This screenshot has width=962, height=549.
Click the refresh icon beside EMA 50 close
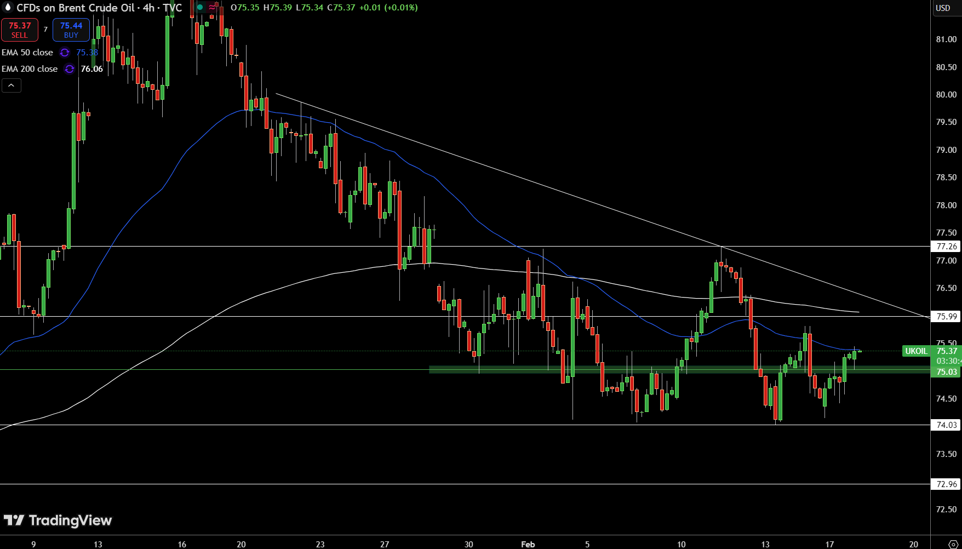point(65,53)
